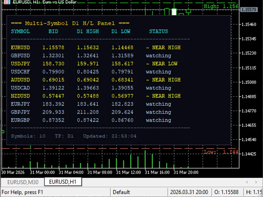263x197 pixels.
Task: Click the USDJPY D1 high 159.971
Action: [88, 64]
